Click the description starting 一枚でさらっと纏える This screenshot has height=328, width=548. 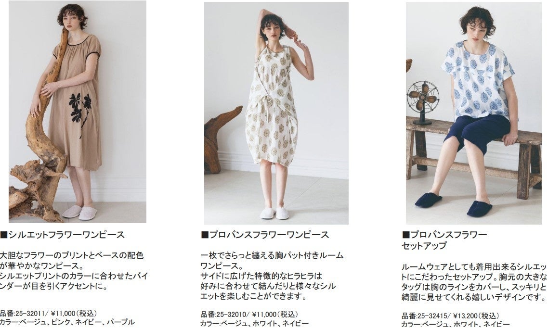point(272,276)
